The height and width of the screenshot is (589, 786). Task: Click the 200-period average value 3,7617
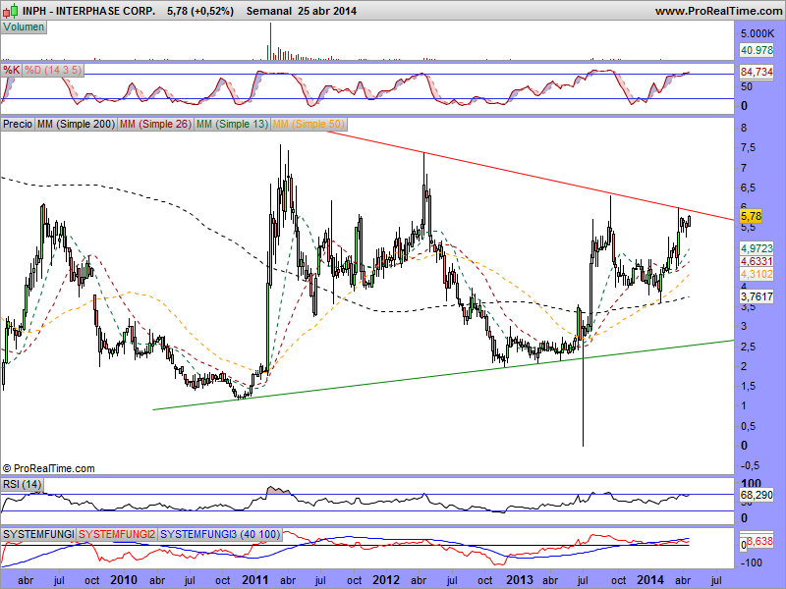[757, 296]
